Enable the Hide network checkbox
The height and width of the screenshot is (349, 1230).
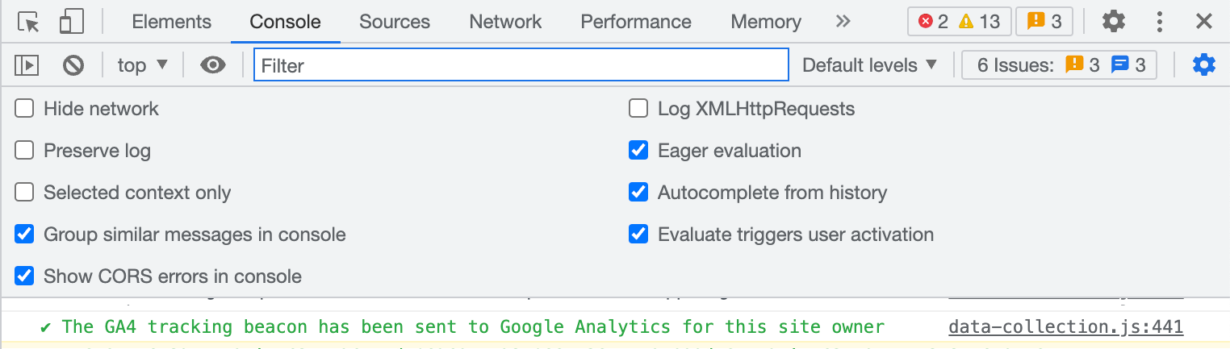[x=25, y=109]
